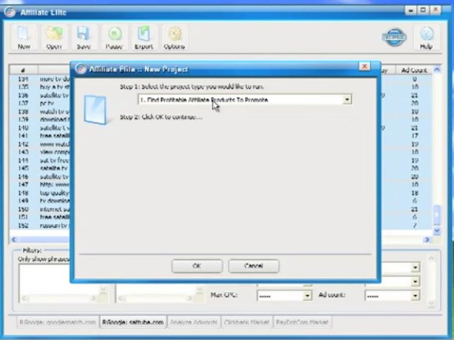Click the round blue badge beside Help
Viewport: 454px width, 340px height.
coord(394,37)
